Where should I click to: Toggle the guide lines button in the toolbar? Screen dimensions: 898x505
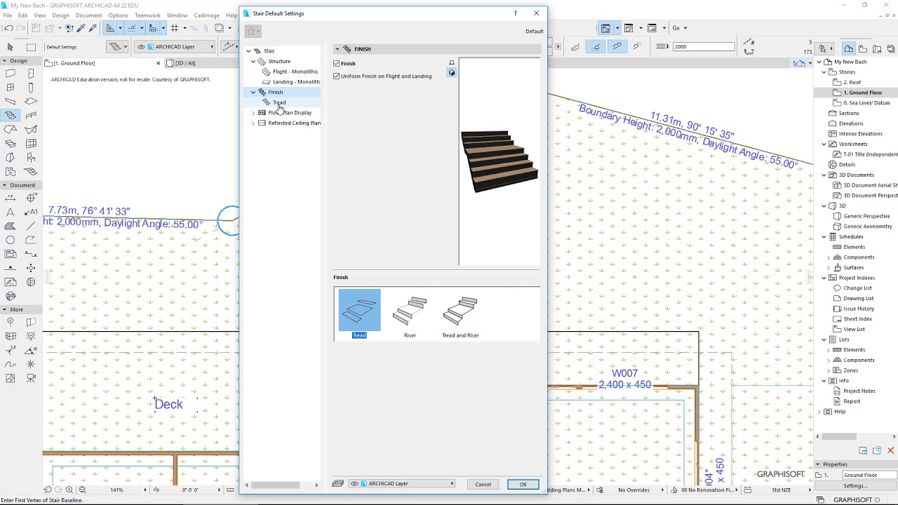pos(110,28)
